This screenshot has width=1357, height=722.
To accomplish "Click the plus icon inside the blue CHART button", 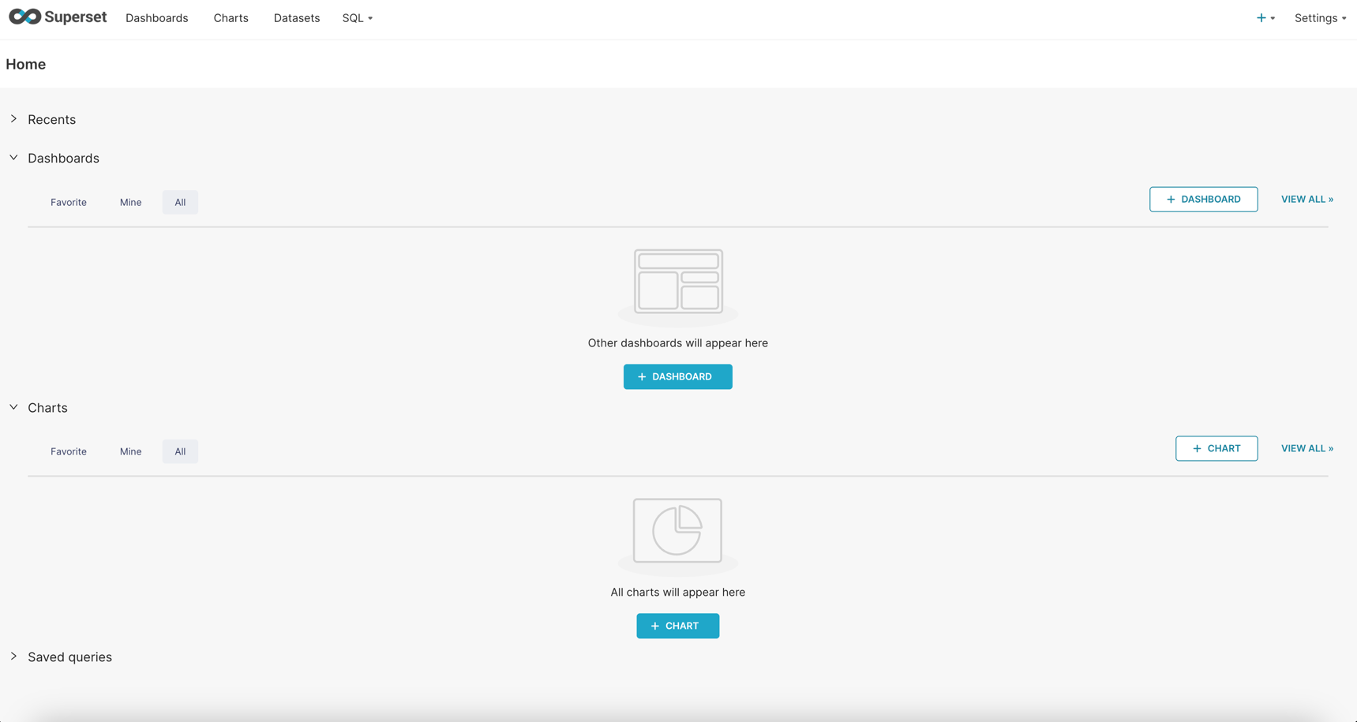I will pos(654,626).
